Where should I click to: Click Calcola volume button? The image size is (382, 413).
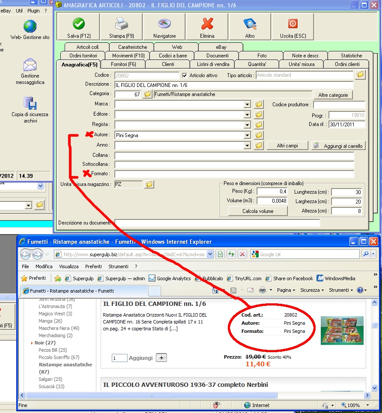pyautogui.click(x=258, y=211)
